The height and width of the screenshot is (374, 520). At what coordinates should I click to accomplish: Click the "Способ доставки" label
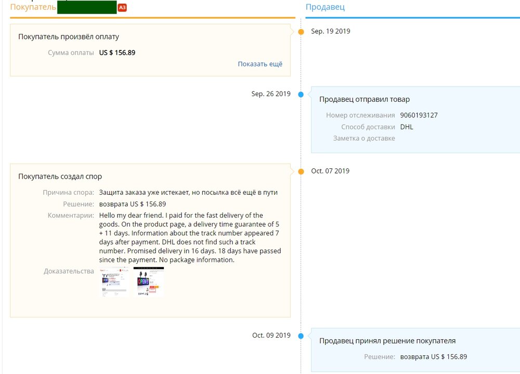click(x=368, y=127)
